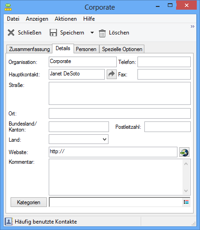This screenshot has width=200, height=230.
Task: Click the Löschen trash can icon
Action: coord(102,33)
